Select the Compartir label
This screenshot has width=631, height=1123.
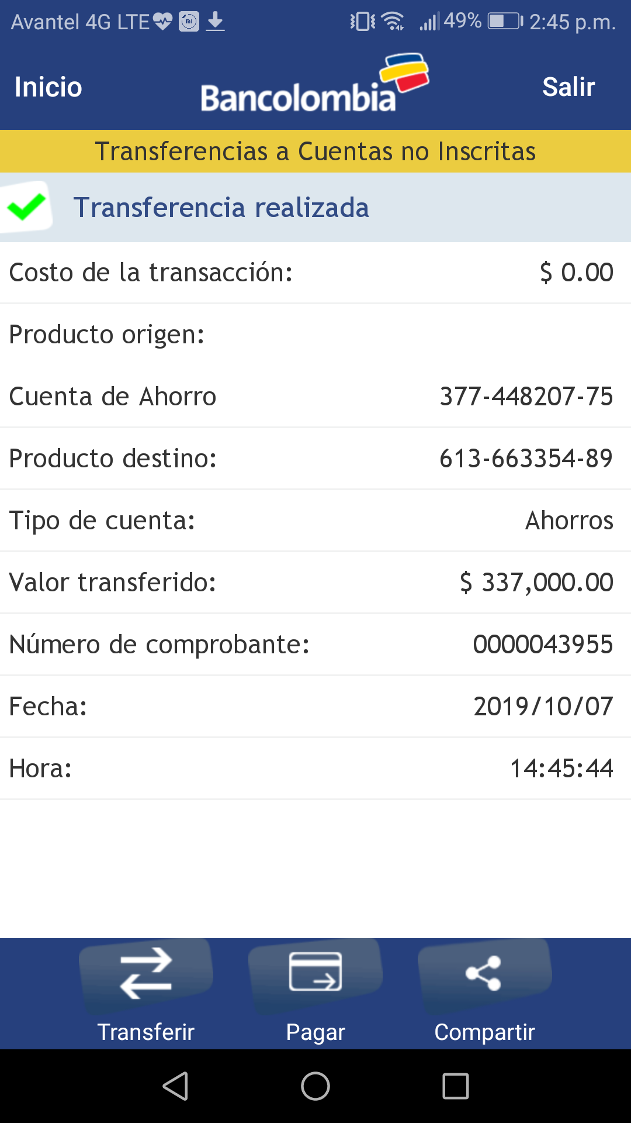[484, 1032]
